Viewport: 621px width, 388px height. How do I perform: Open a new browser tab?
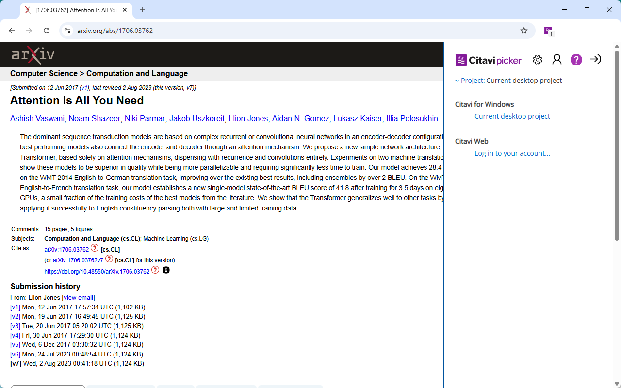click(x=142, y=10)
